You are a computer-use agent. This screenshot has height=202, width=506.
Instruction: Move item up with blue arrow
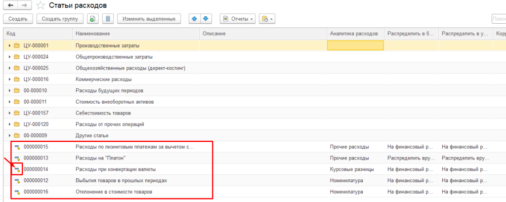pos(194,19)
